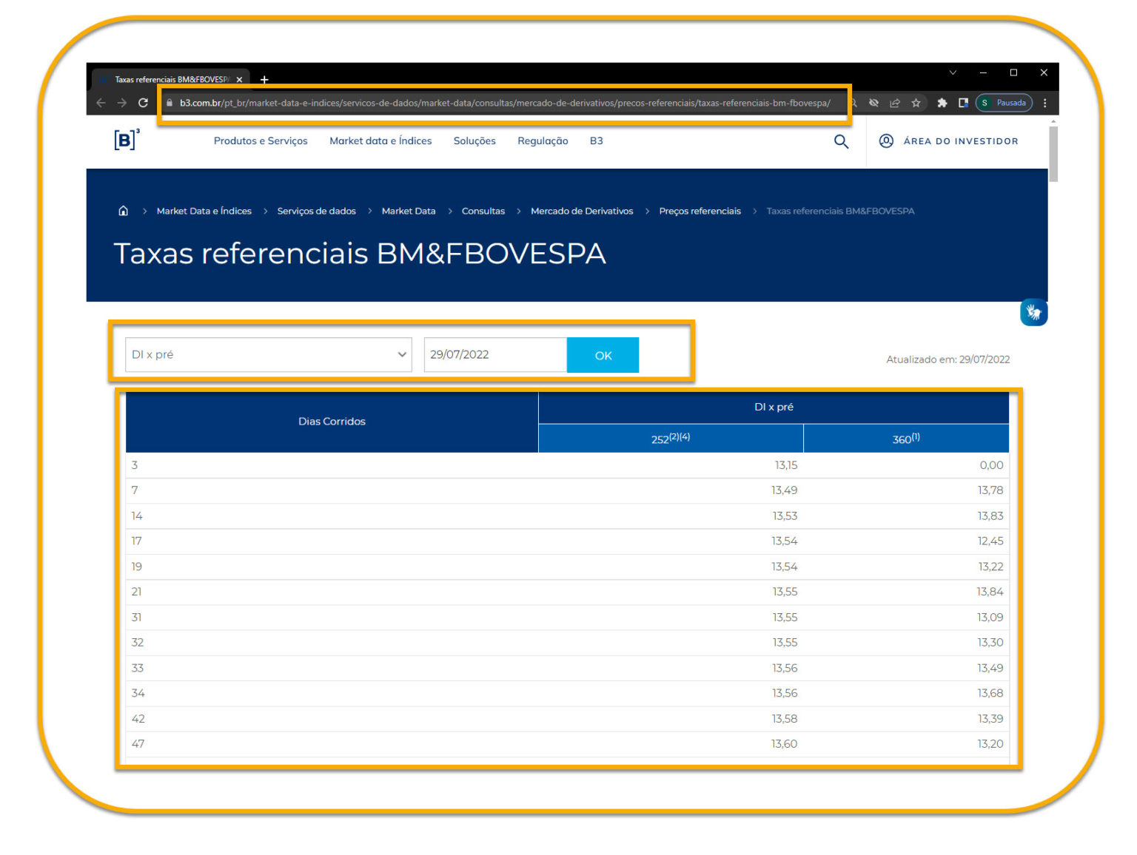Open the B3 menu item
This screenshot has height=855, width=1137.
pos(596,141)
